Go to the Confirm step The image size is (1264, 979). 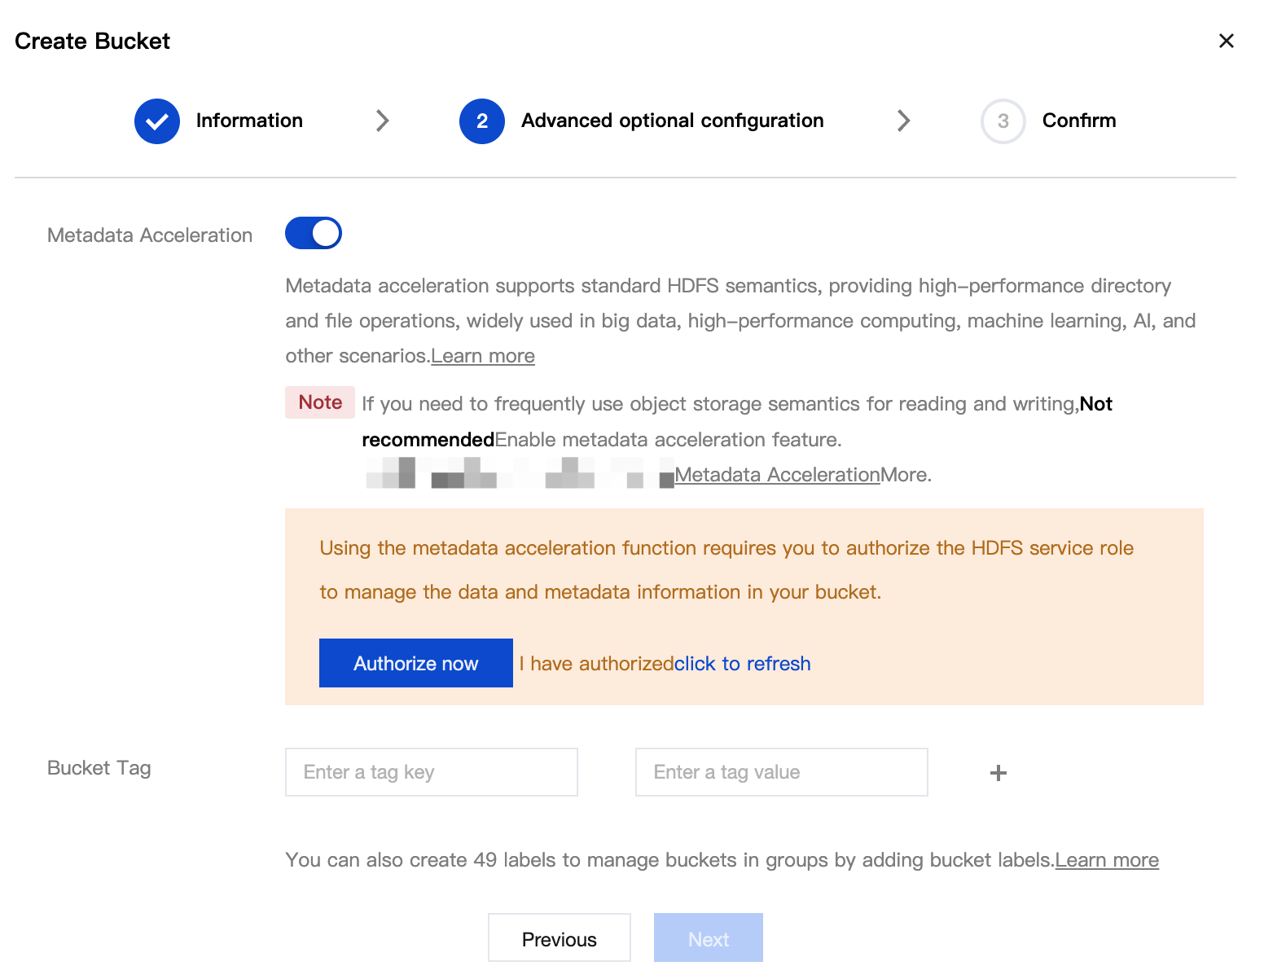1078,121
